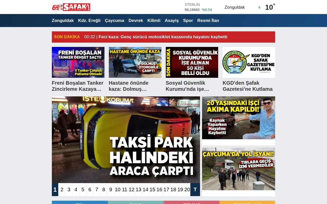Open the Kilimli section
The width and height of the screenshot is (327, 204).
point(154,20)
